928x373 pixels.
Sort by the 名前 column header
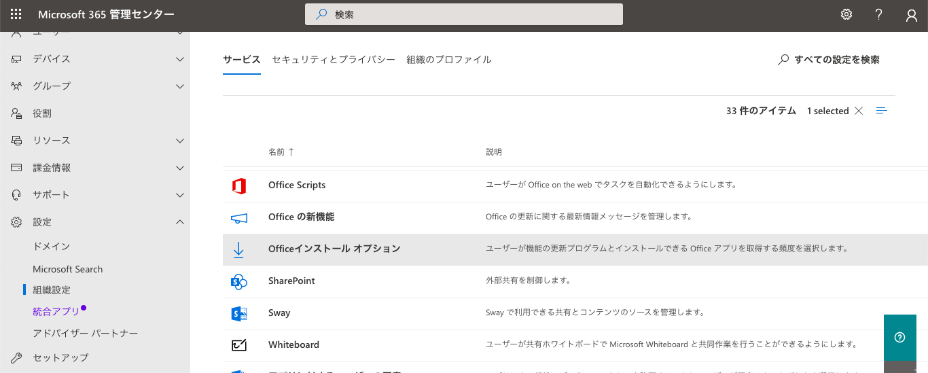[x=281, y=152]
